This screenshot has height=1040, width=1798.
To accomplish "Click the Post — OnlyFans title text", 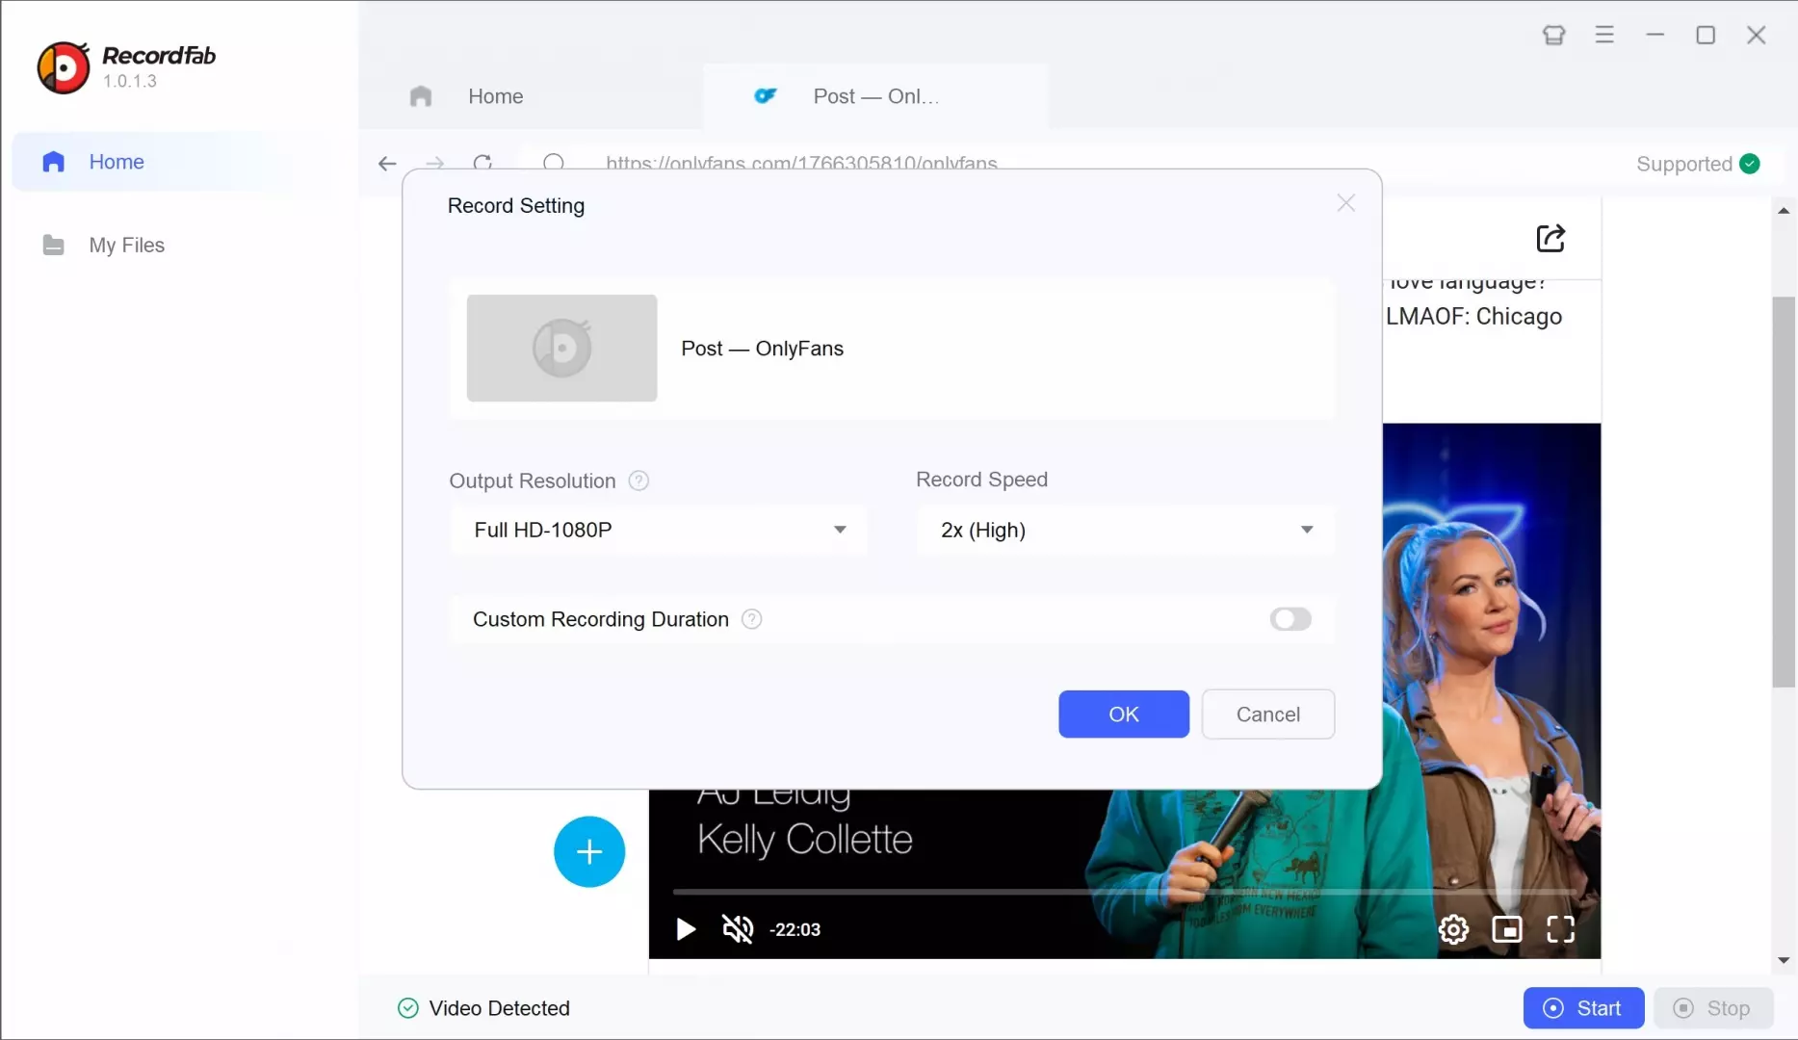I will [762, 349].
